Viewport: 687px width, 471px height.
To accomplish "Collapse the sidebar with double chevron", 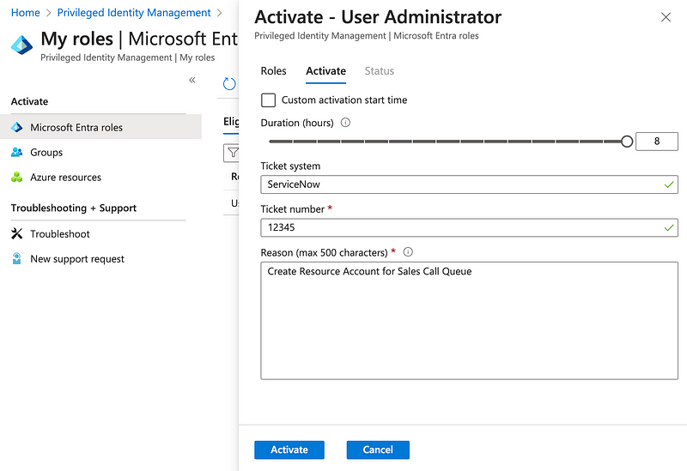I will [192, 80].
